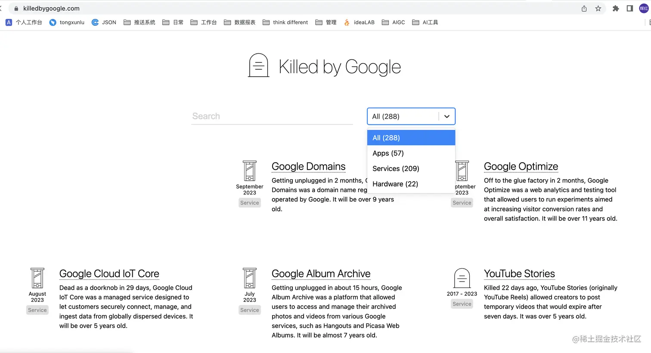The width and height of the screenshot is (651, 353).
Task: Open the think different bookmark folder
Action: tap(285, 22)
